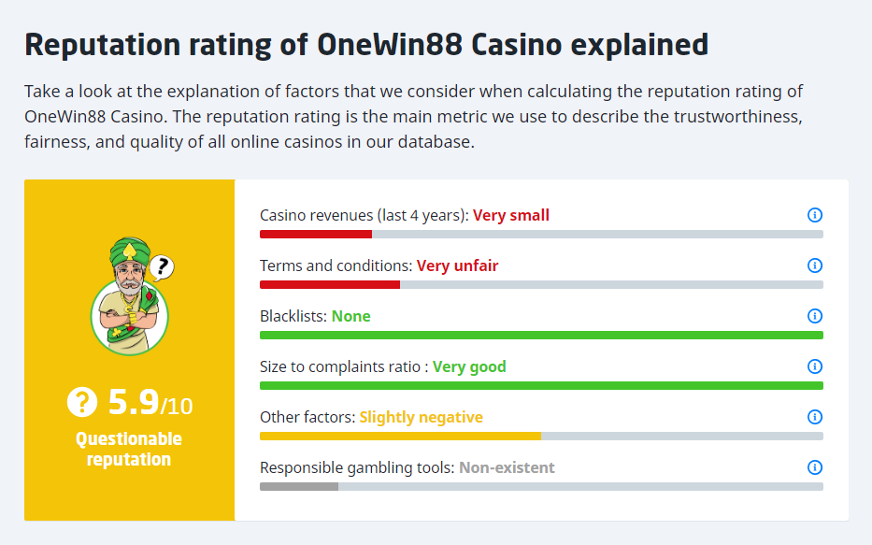
Task: Click the Blacklists info icon
Action: (x=814, y=316)
